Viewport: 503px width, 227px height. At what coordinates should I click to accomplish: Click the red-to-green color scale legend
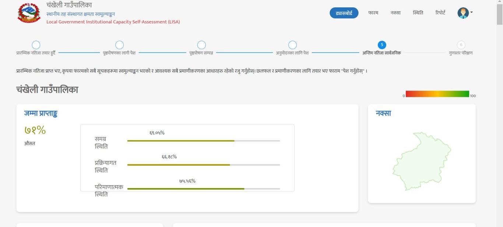point(437,94)
